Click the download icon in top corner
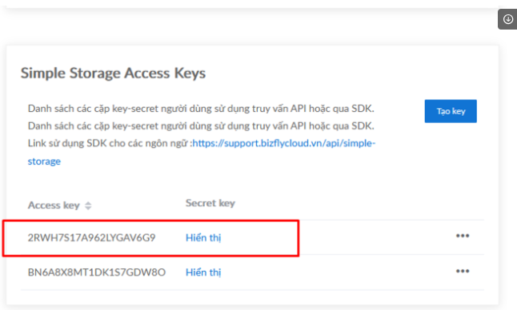Viewport: 517px width, 310px height. tap(507, 19)
